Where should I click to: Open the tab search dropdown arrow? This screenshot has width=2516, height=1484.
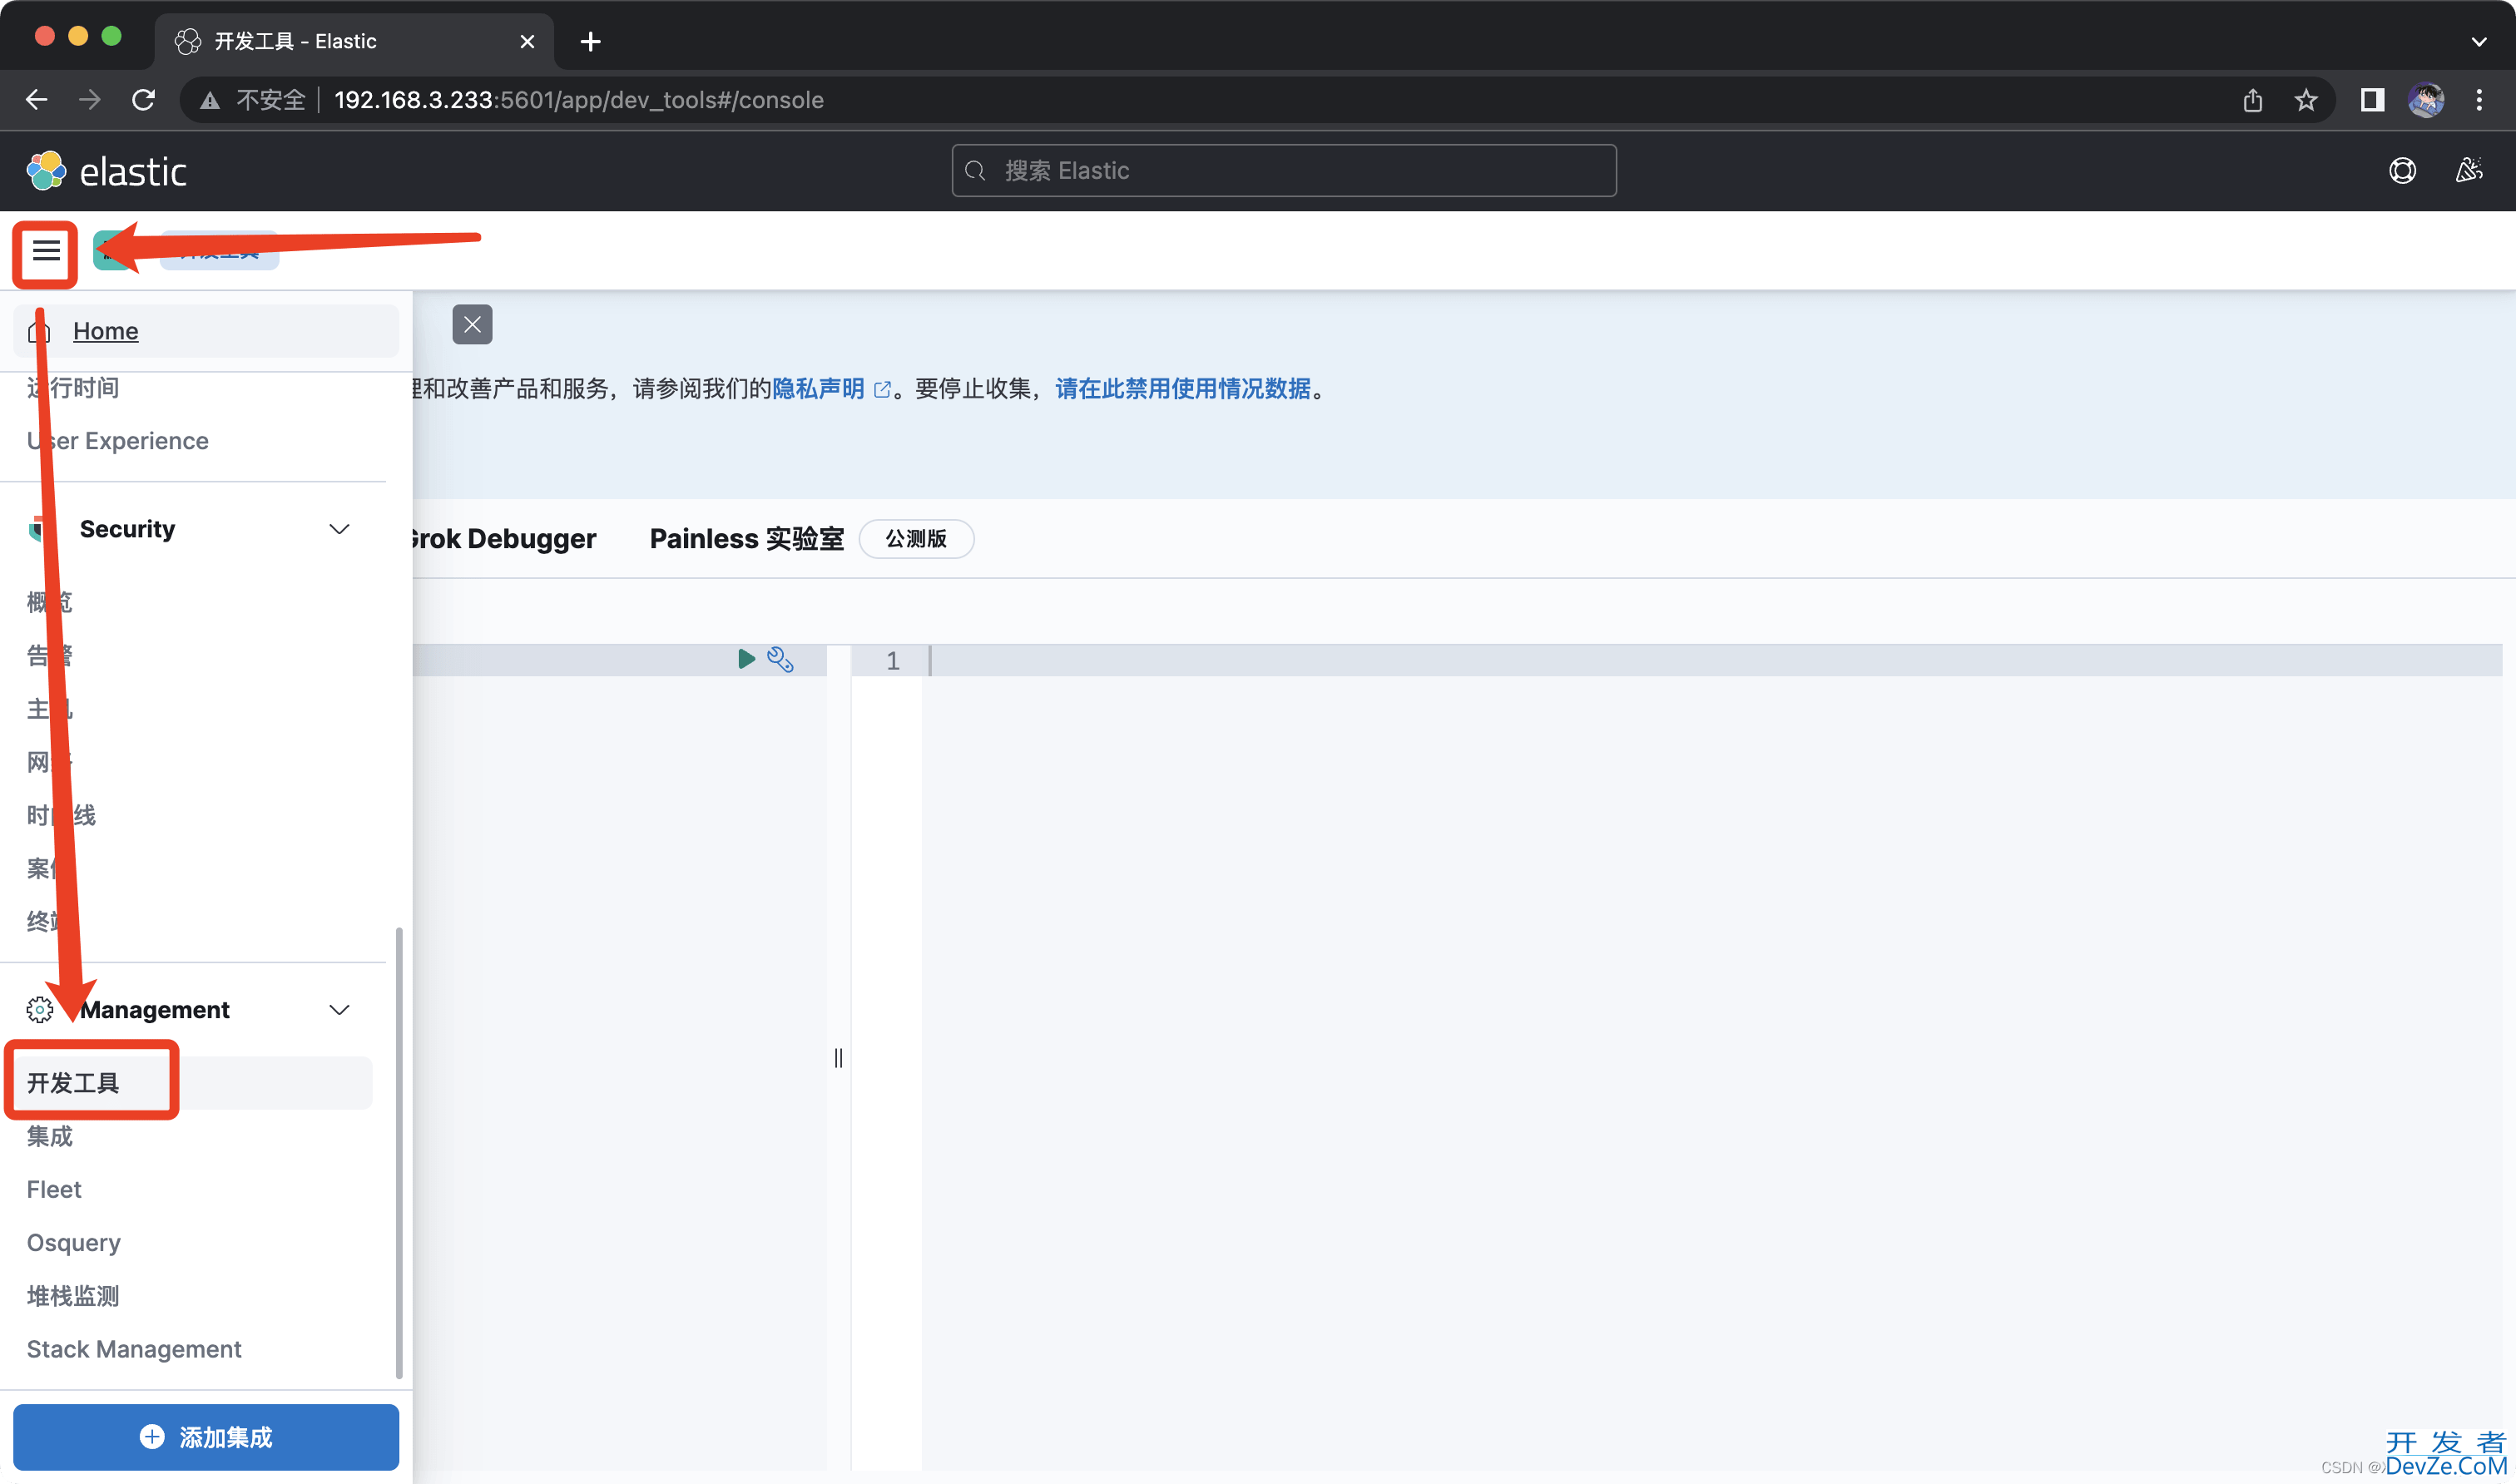point(2479,42)
